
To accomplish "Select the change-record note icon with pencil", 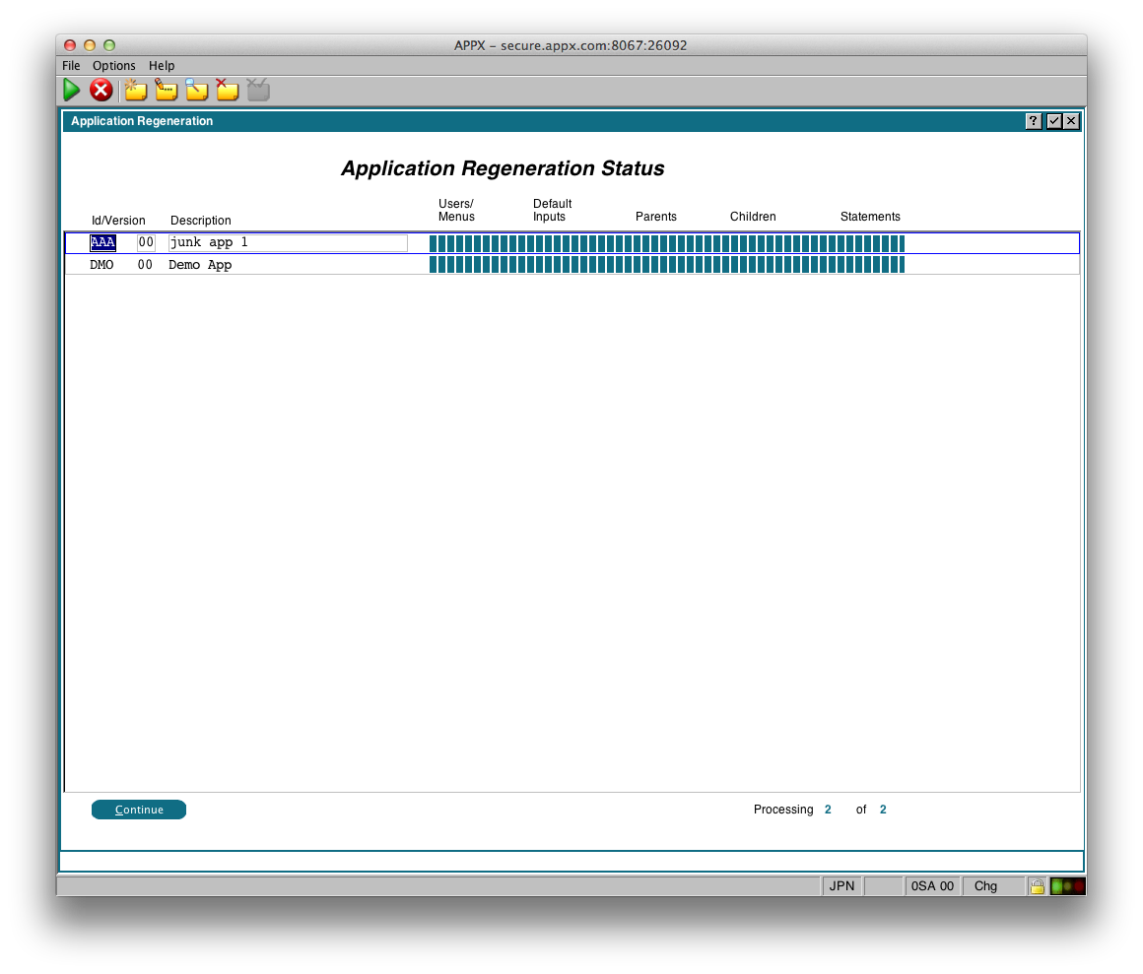I will 167,91.
